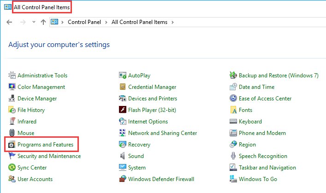Go up one level with up arrow

43,22
